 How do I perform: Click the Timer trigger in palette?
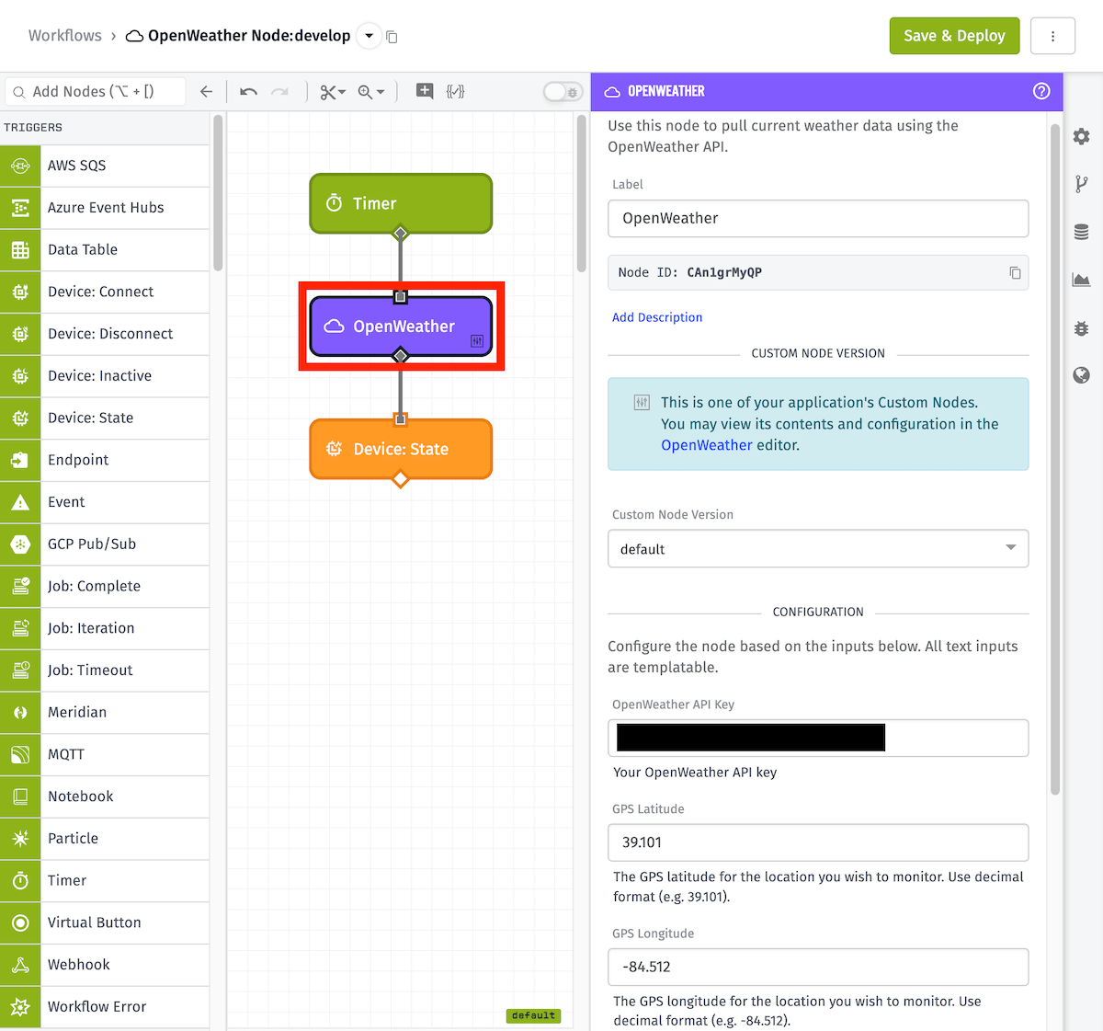(x=105, y=881)
